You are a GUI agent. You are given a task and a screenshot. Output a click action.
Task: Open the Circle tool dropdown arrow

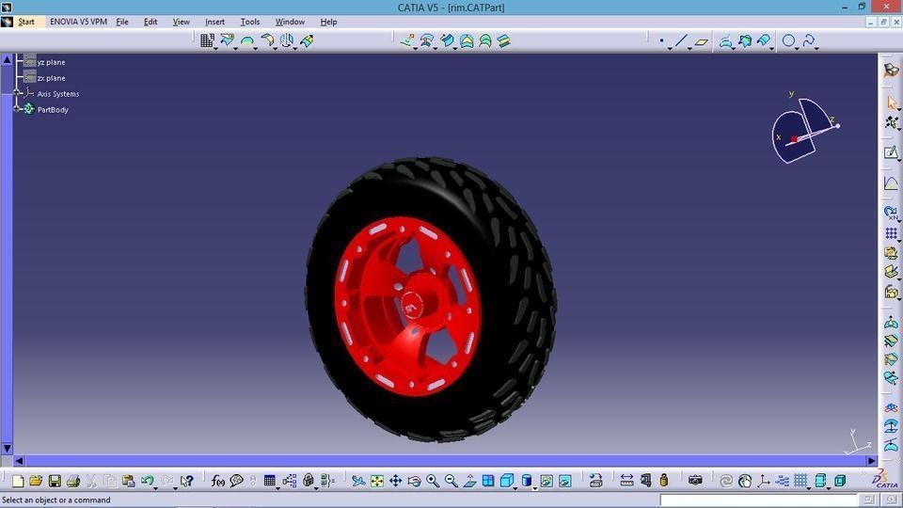coord(797,48)
